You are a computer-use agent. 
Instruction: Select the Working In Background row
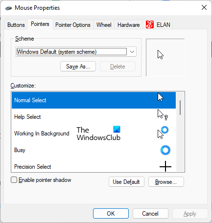[94, 134]
